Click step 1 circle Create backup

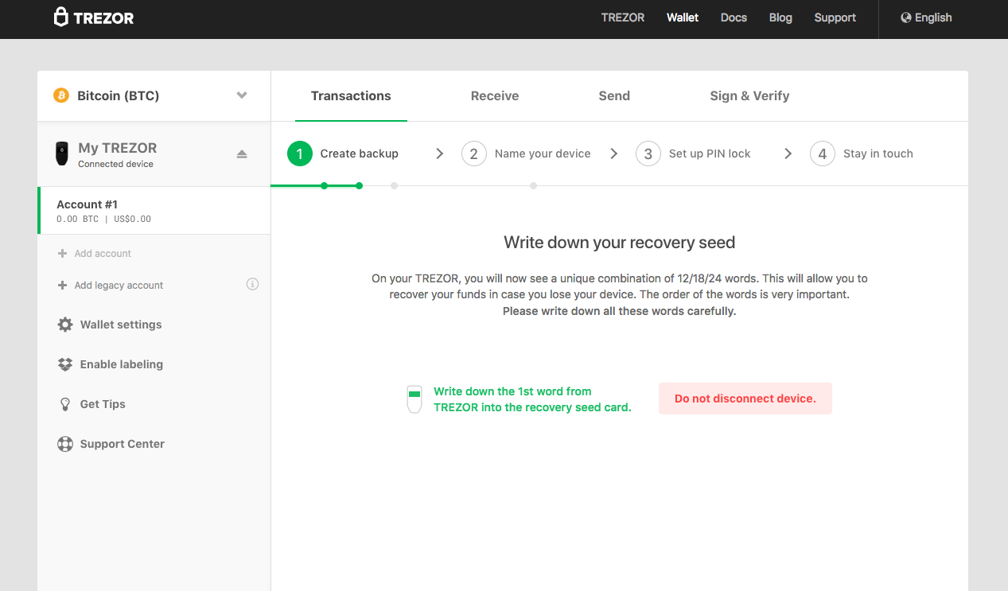pyautogui.click(x=300, y=154)
